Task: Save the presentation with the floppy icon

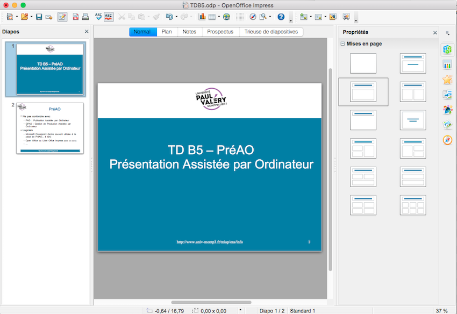Action: point(39,17)
